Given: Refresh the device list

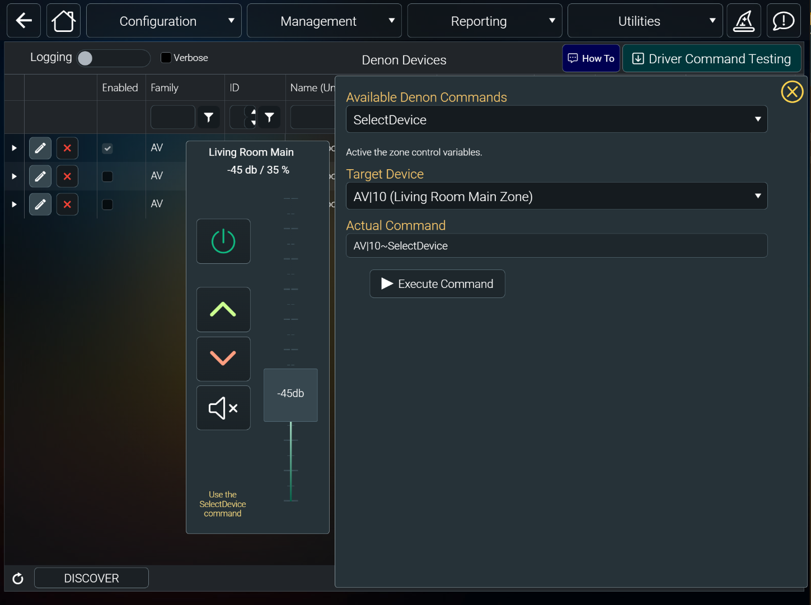Looking at the screenshot, I should (18, 578).
